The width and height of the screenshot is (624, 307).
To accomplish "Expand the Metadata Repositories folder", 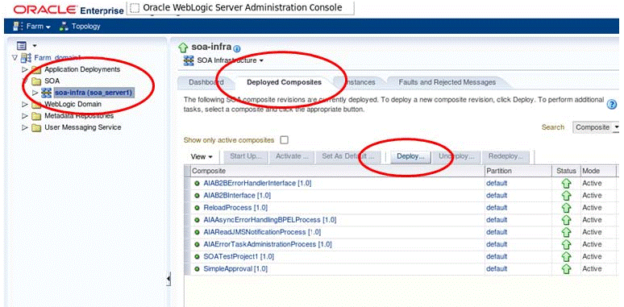I will coord(25,116).
